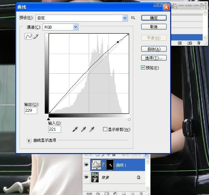Open the preset options menu icon
The width and height of the screenshot is (209, 195).
[x=133, y=18]
